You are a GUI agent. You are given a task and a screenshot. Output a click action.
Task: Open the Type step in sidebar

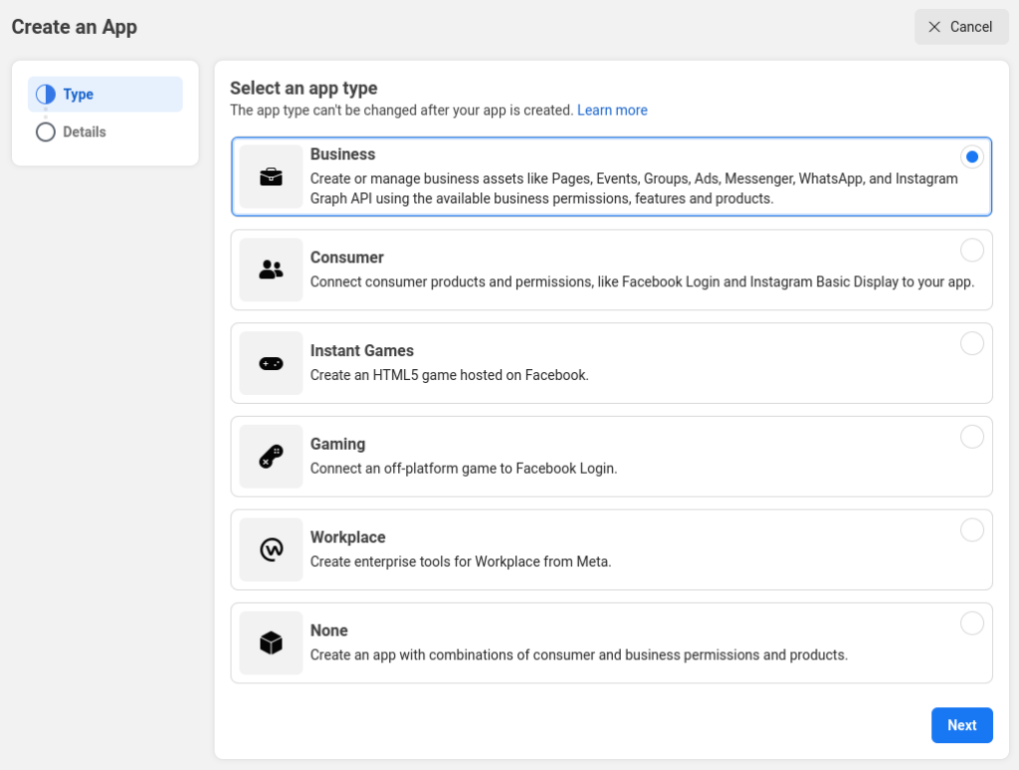pyautogui.click(x=79, y=95)
